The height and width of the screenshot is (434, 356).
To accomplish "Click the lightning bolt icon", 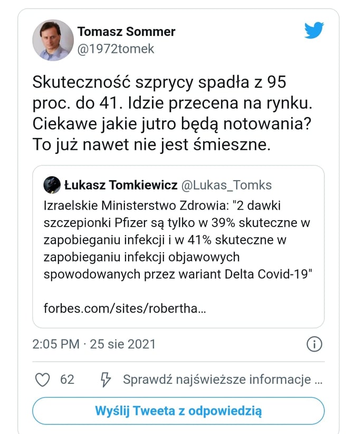I will pyautogui.click(x=105, y=379).
